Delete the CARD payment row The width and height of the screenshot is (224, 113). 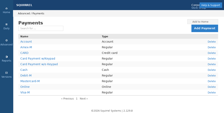(211, 53)
